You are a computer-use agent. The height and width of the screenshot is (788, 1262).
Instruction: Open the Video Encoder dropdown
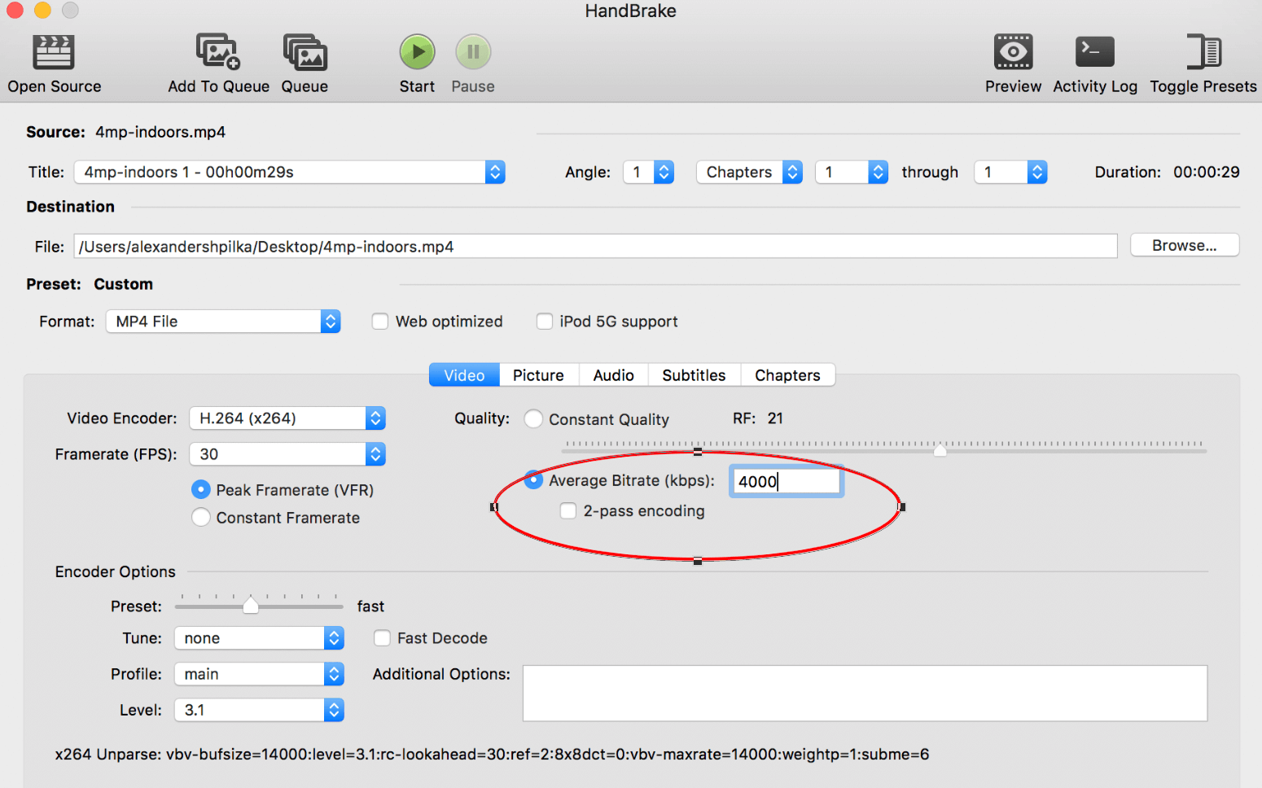tap(287, 418)
